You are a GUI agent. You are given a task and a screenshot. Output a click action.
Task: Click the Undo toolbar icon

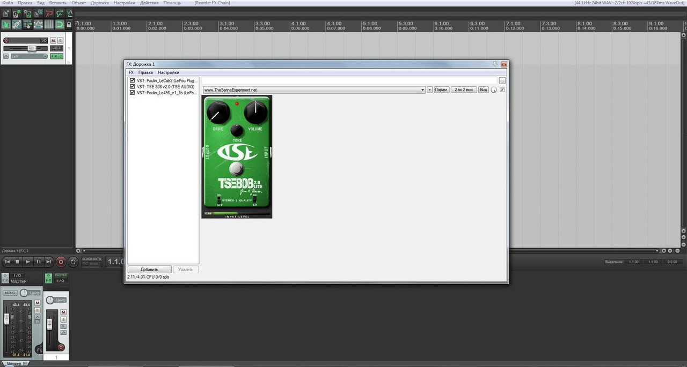coord(49,13)
